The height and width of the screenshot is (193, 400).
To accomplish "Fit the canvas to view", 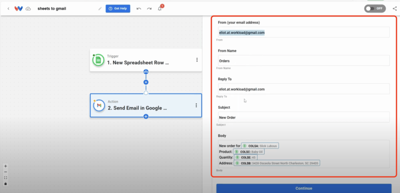I will 5,178.
